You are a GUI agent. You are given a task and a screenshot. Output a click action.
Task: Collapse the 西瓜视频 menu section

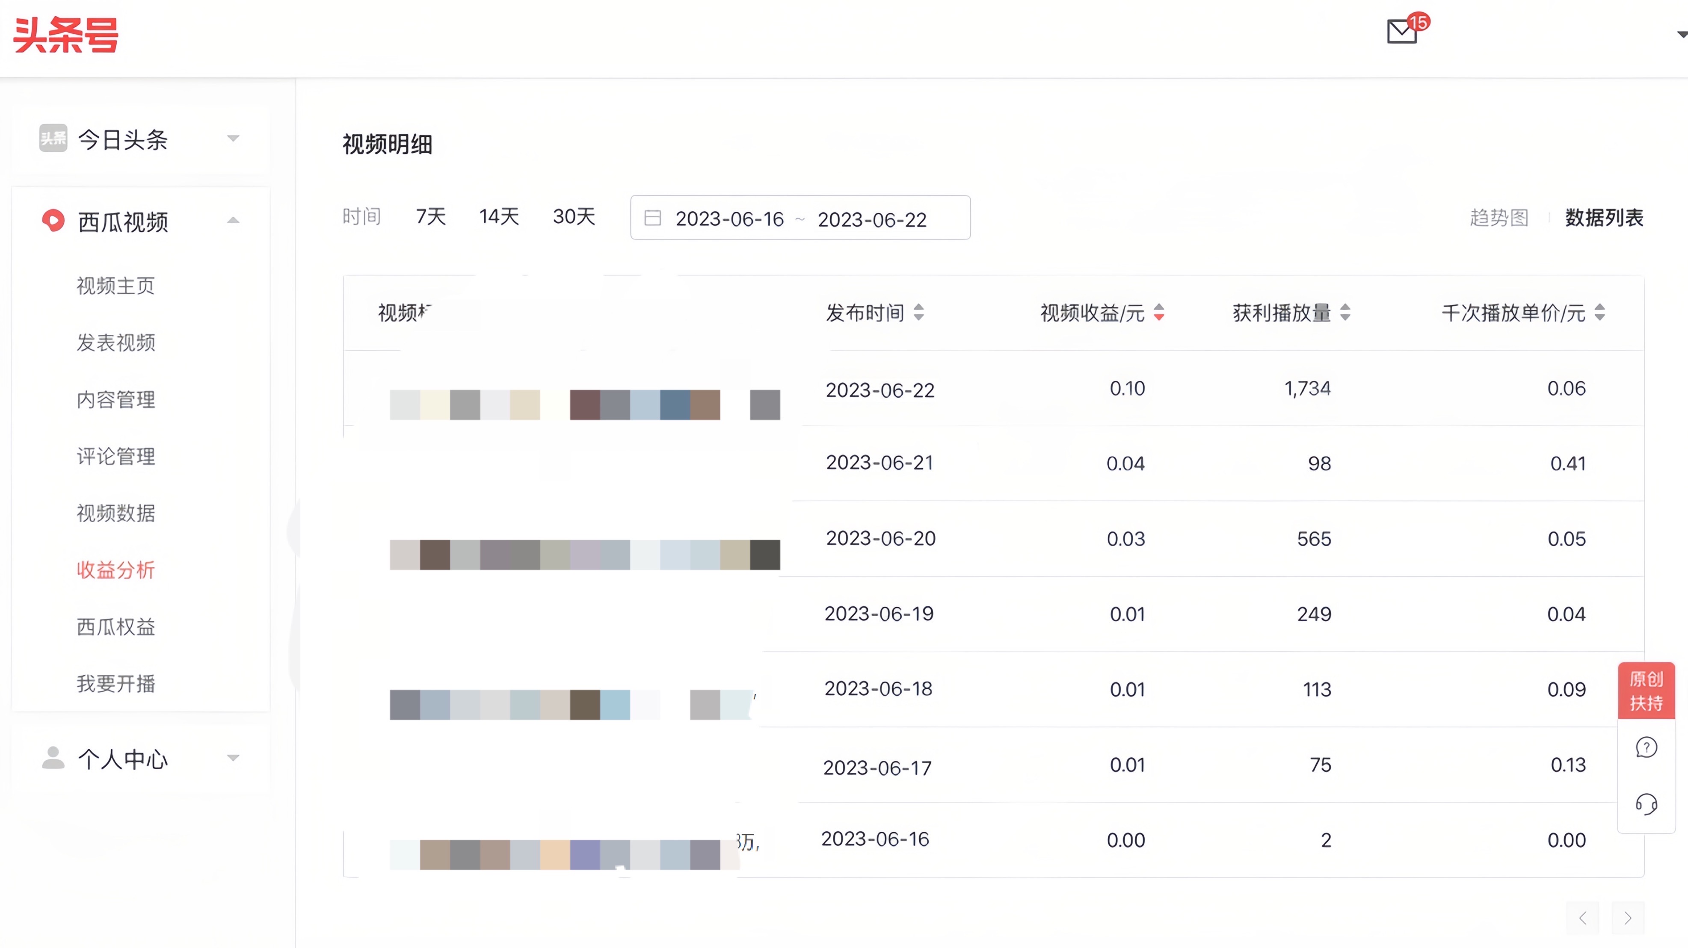coord(233,221)
